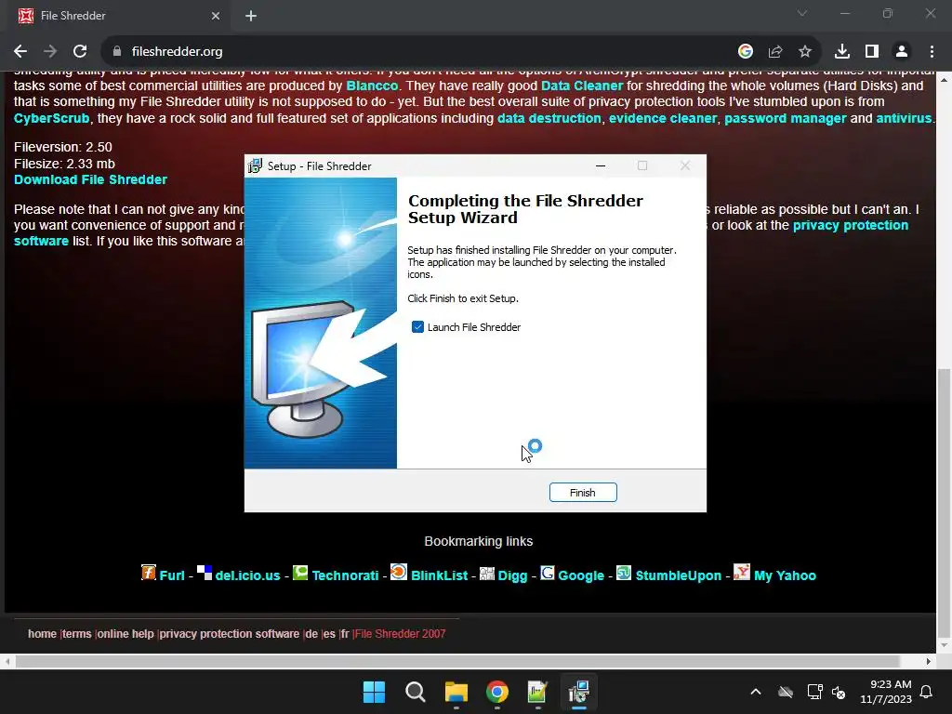Click the StumbleUpon icon

click(x=624, y=573)
